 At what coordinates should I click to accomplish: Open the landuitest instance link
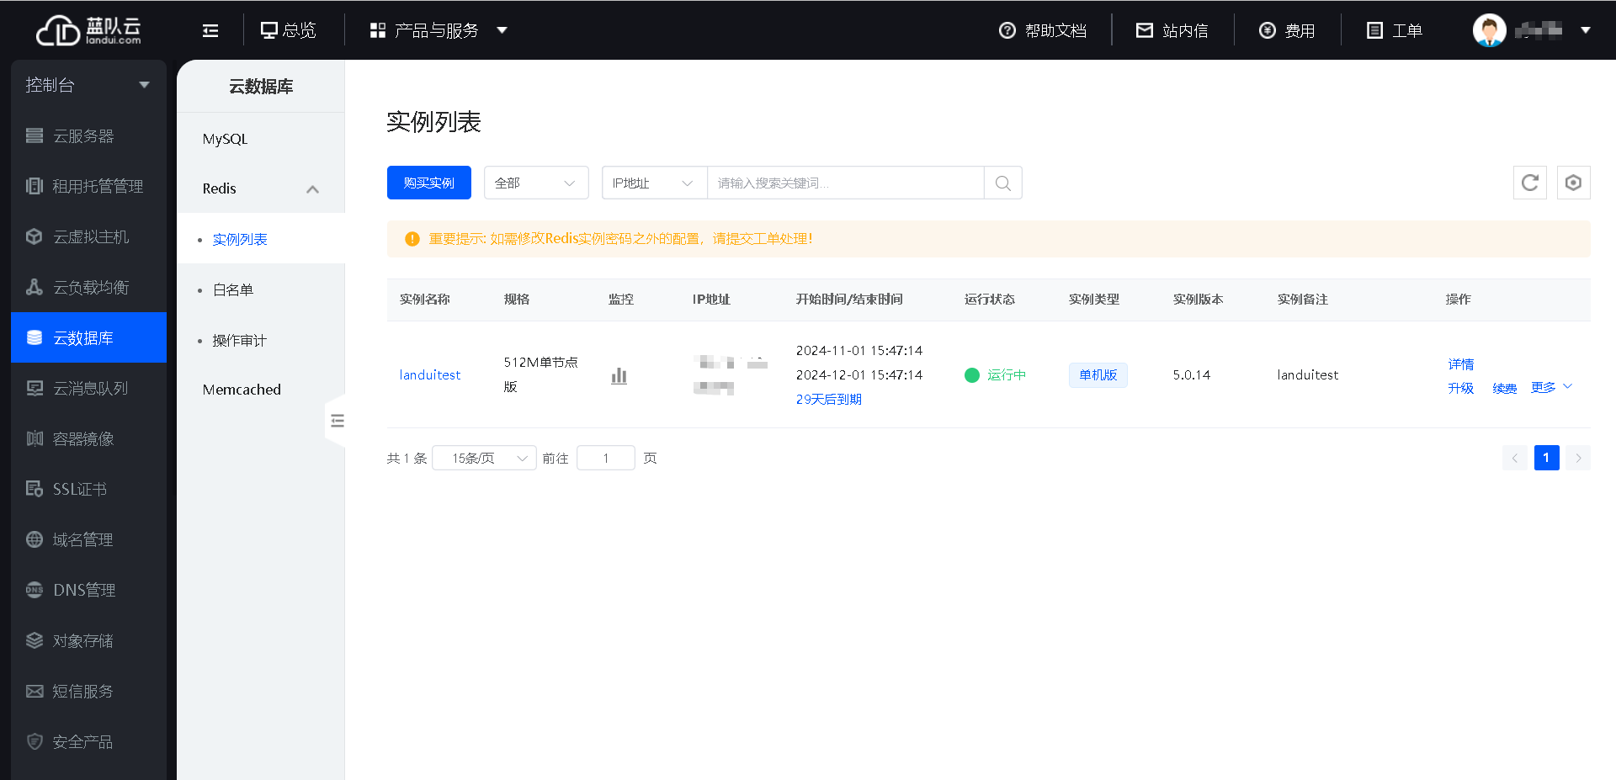(429, 374)
